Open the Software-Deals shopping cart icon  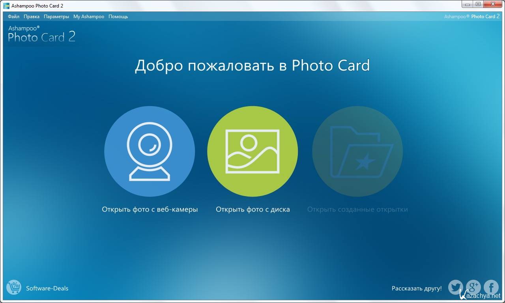pyautogui.click(x=14, y=288)
